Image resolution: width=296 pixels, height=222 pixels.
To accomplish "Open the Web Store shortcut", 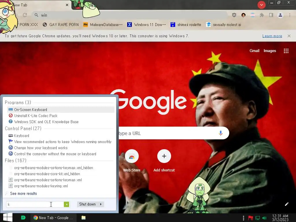I will click(132, 160).
